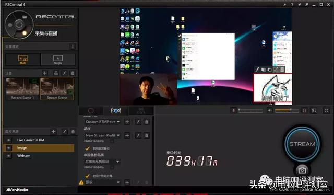
Task: Open the audio mixer settings icon
Action: point(314,110)
